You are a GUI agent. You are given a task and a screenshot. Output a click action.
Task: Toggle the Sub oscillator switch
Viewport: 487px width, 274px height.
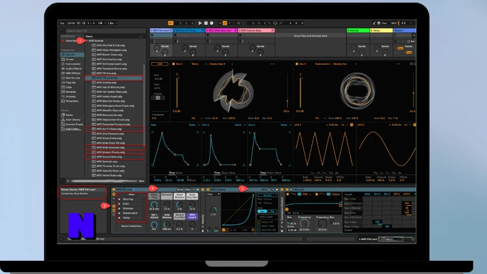(160, 64)
